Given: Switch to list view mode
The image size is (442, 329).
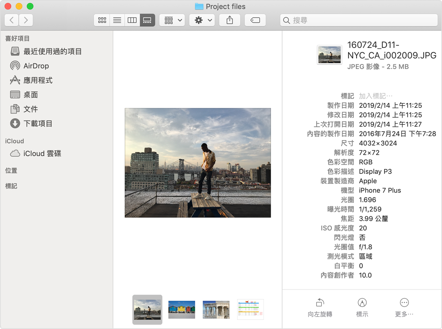Looking at the screenshot, I should [x=117, y=20].
